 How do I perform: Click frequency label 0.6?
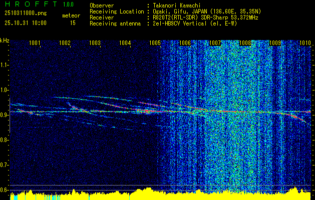(4, 190)
